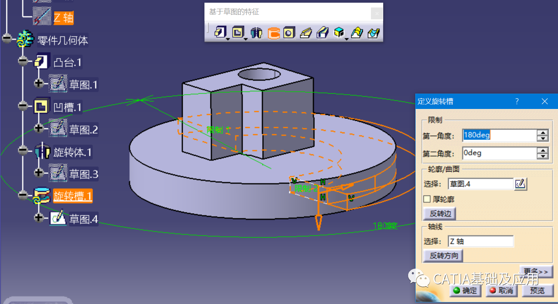This screenshot has height=304, width=558.
Task: Increase 第一角度 with the up arrow
Action: [543, 133]
